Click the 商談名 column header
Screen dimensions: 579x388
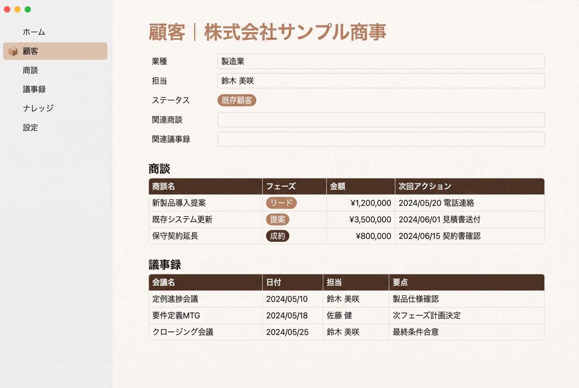pos(206,186)
